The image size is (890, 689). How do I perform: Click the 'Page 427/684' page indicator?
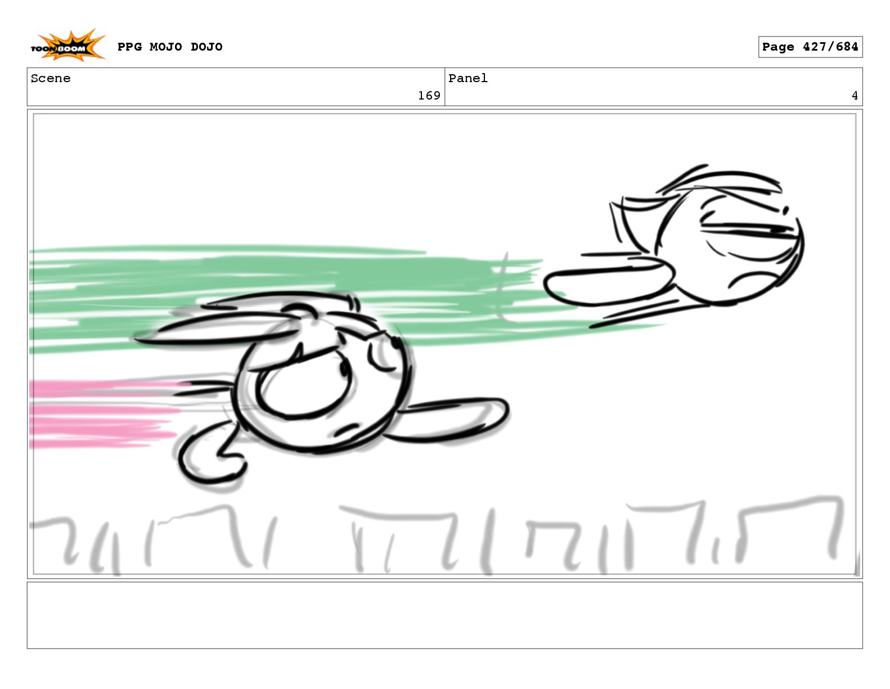point(810,47)
